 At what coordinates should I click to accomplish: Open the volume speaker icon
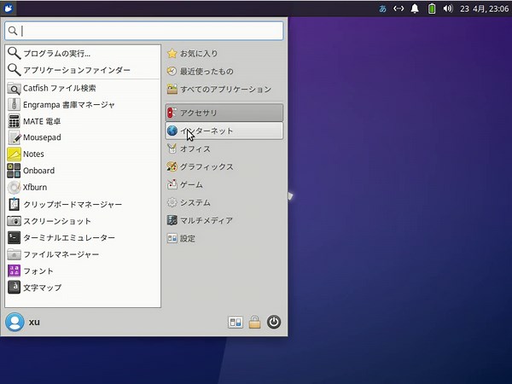click(x=448, y=9)
